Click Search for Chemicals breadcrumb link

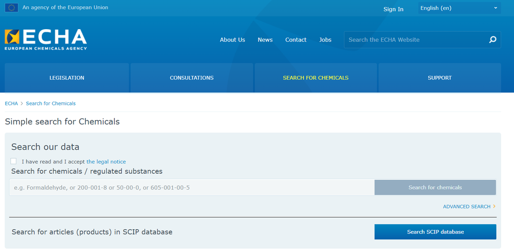51,103
